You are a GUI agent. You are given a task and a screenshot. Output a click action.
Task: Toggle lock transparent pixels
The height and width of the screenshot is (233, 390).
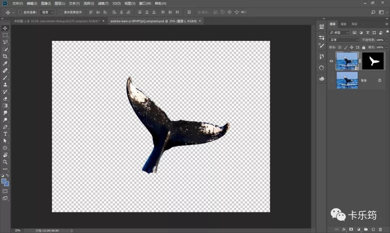pyautogui.click(x=339, y=47)
